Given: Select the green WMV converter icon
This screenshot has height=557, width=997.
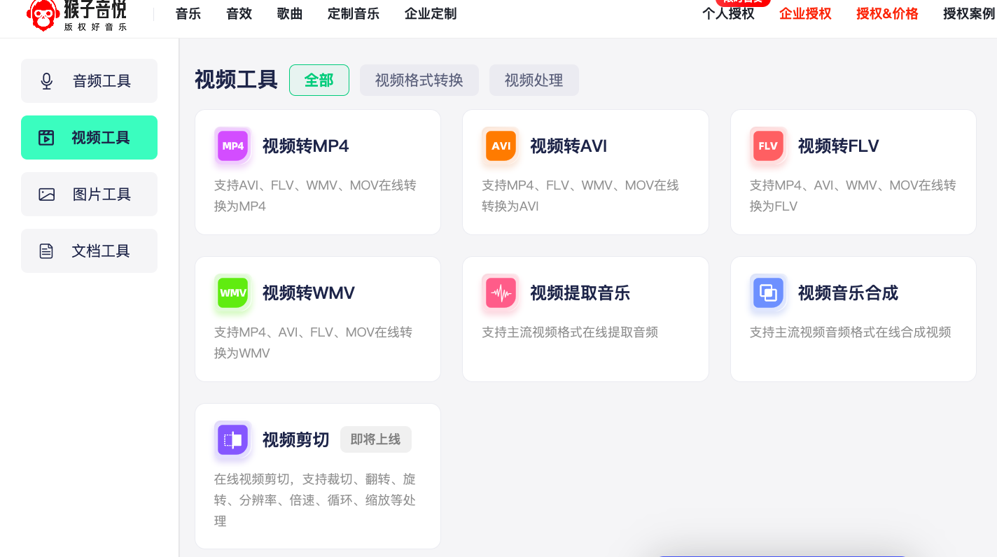Looking at the screenshot, I should pyautogui.click(x=232, y=293).
